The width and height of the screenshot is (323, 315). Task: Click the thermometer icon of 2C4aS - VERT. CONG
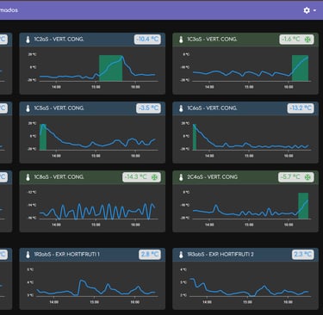[181, 177]
